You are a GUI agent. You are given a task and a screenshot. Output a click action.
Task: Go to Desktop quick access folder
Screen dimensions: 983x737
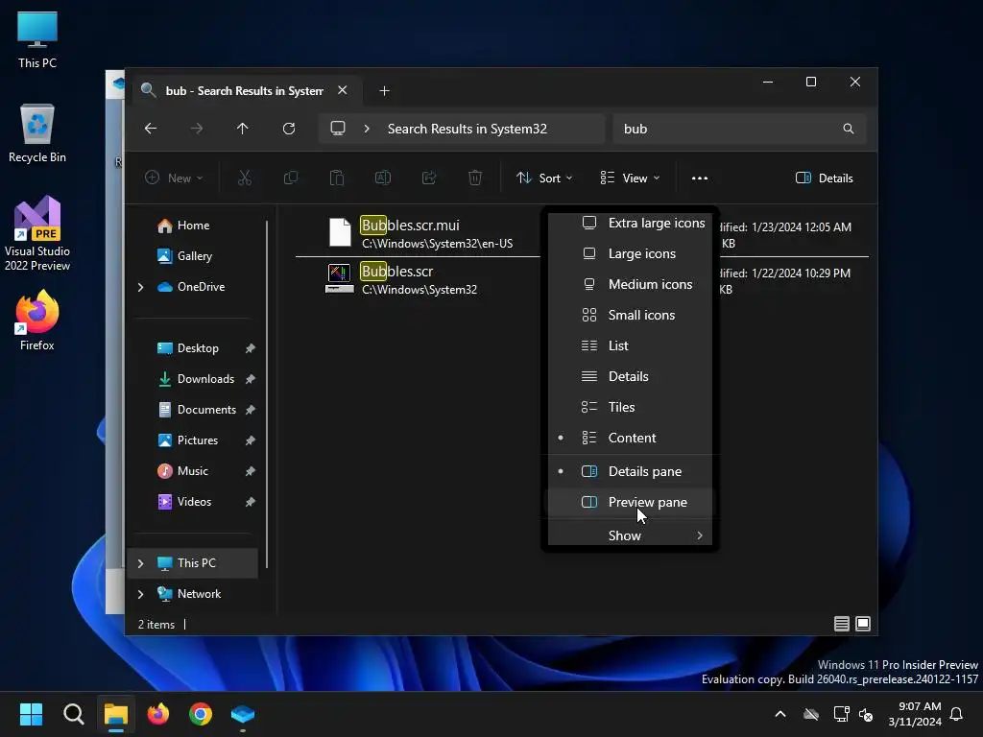click(193, 347)
